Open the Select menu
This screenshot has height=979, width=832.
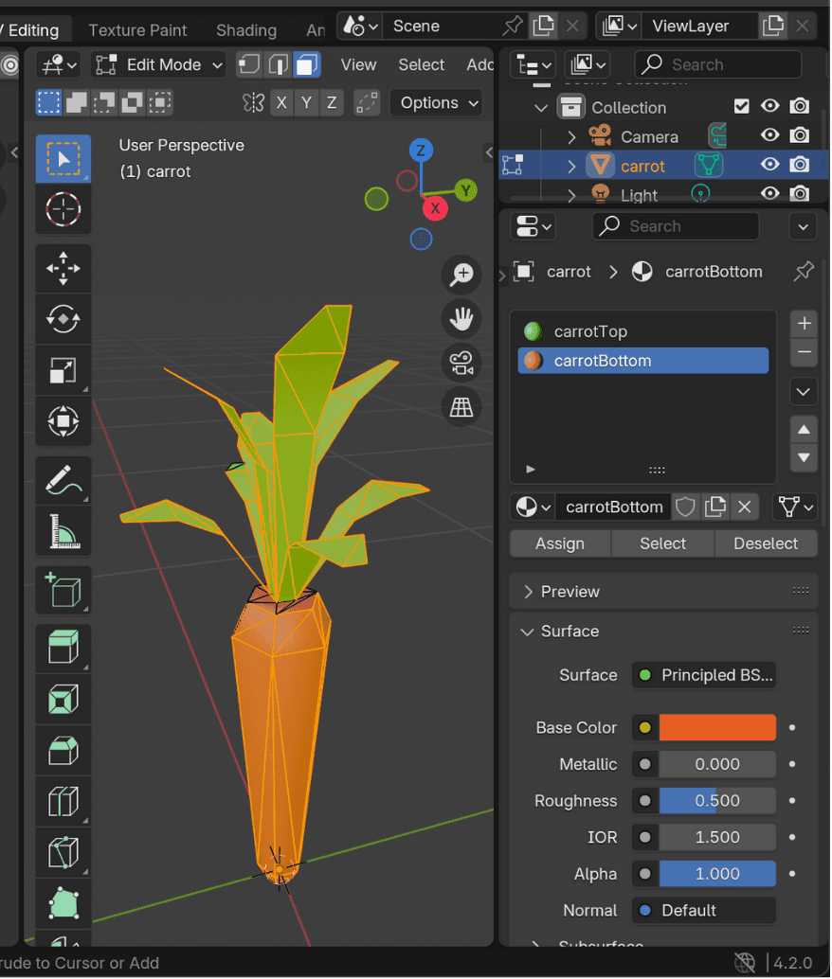pos(422,65)
